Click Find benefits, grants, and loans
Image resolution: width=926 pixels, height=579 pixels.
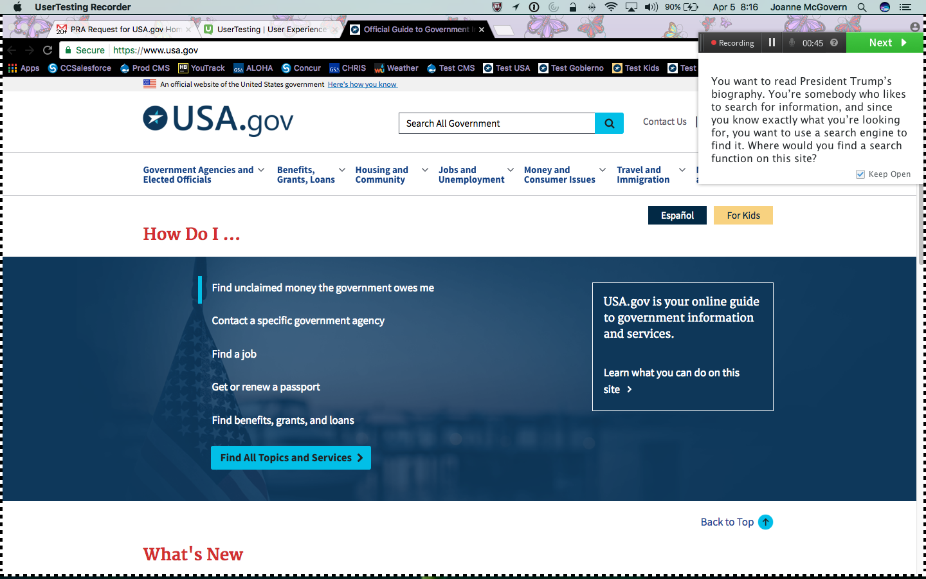coord(283,420)
